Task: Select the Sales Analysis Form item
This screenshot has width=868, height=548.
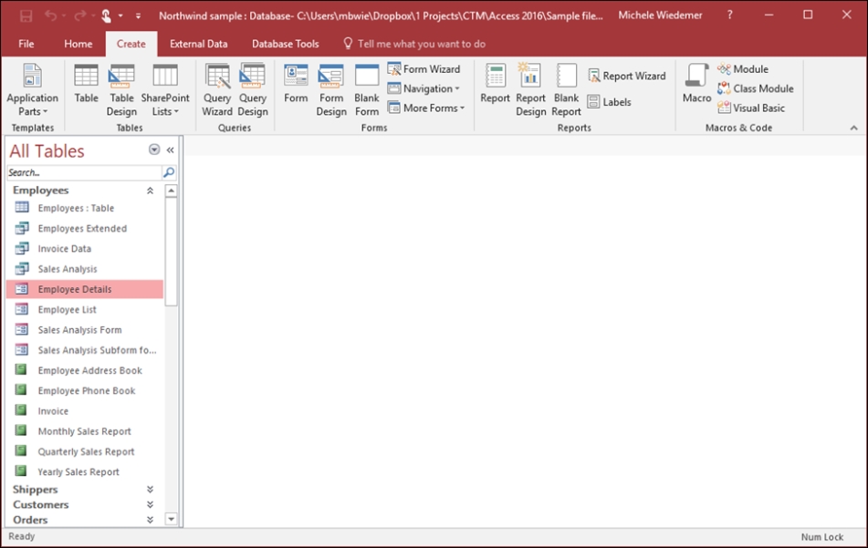Action: 85,330
